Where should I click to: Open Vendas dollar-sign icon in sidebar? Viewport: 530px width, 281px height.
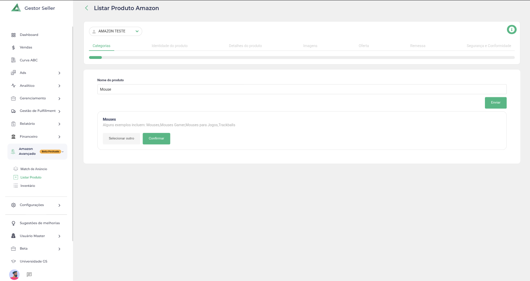point(13,47)
